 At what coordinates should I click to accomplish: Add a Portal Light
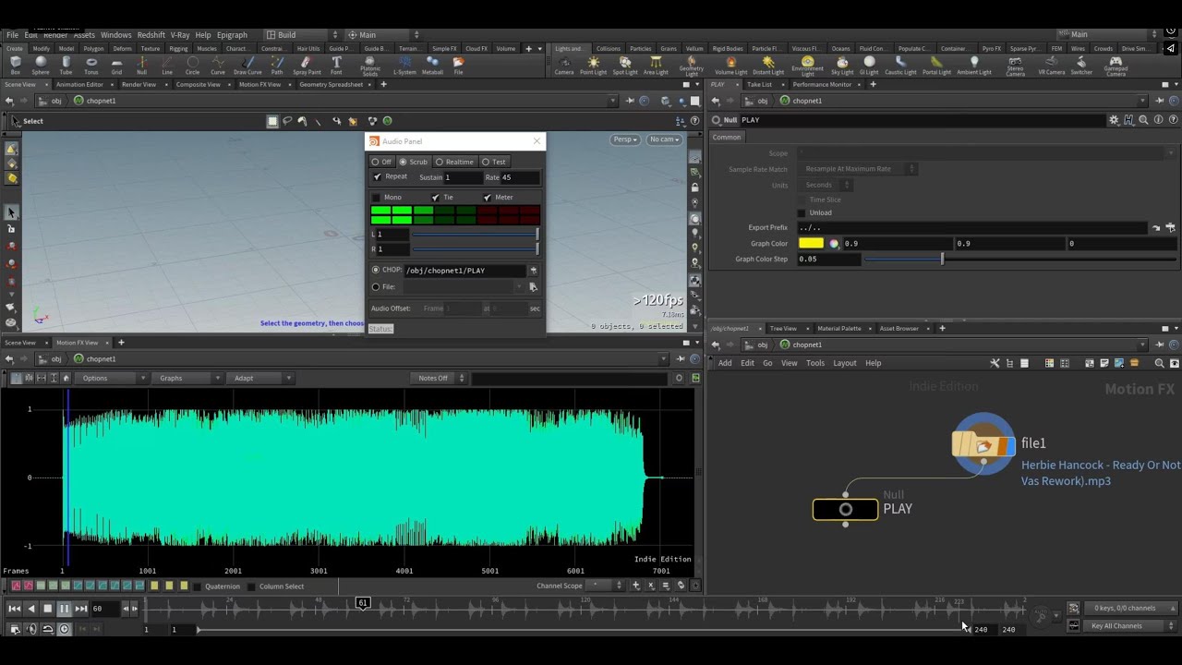click(x=936, y=66)
